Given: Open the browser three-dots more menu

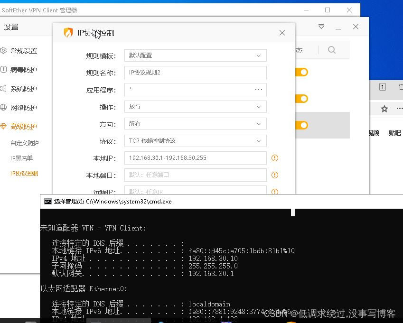Looking at the screenshot, I should click(399, 109).
